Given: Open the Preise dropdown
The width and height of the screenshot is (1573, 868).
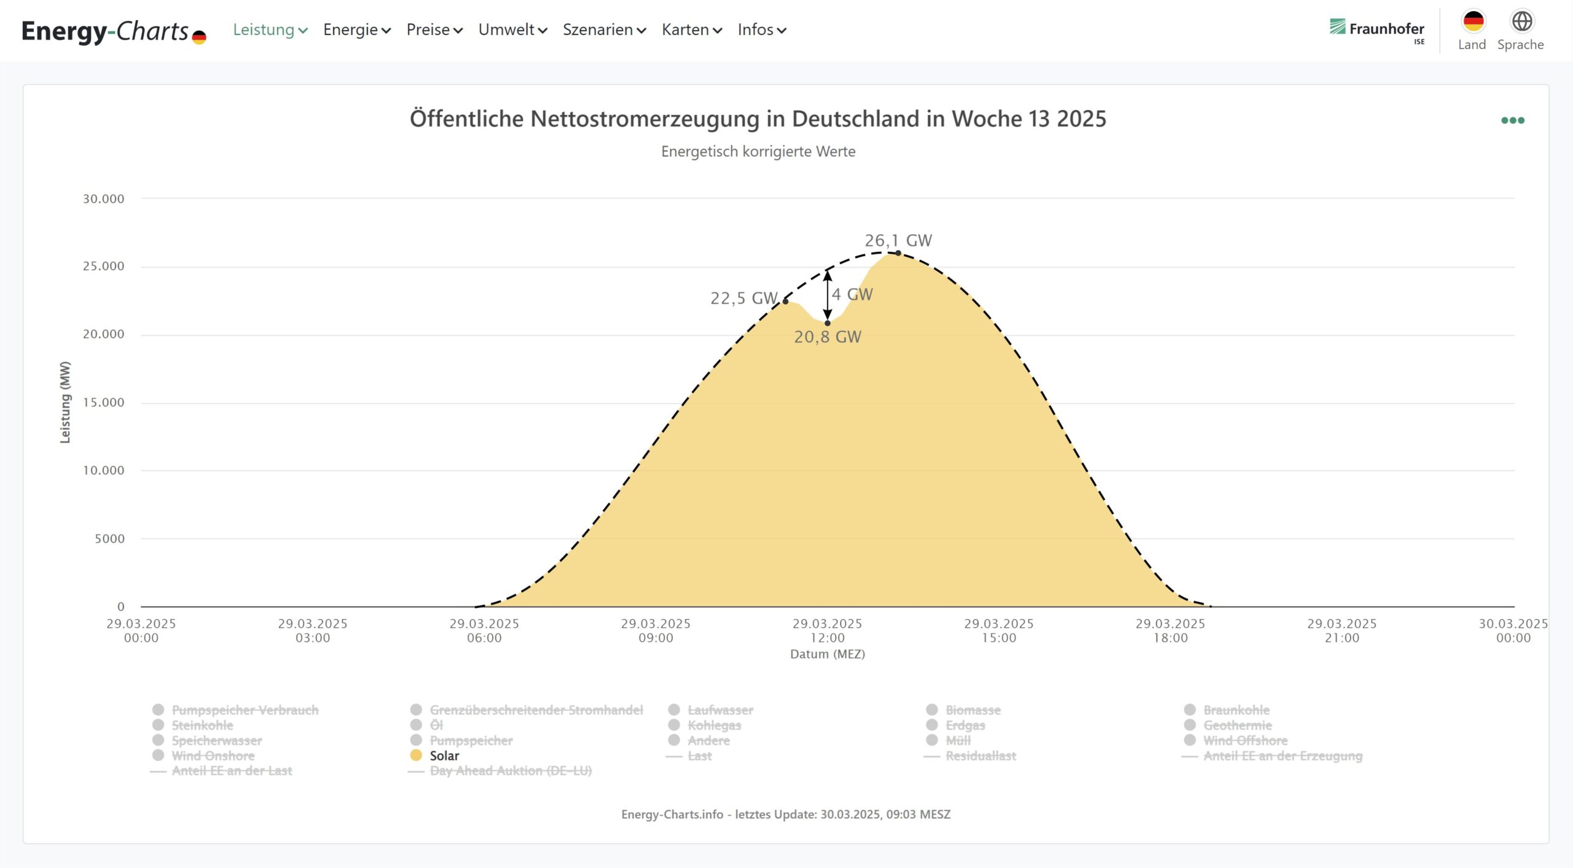Looking at the screenshot, I should pyautogui.click(x=434, y=30).
